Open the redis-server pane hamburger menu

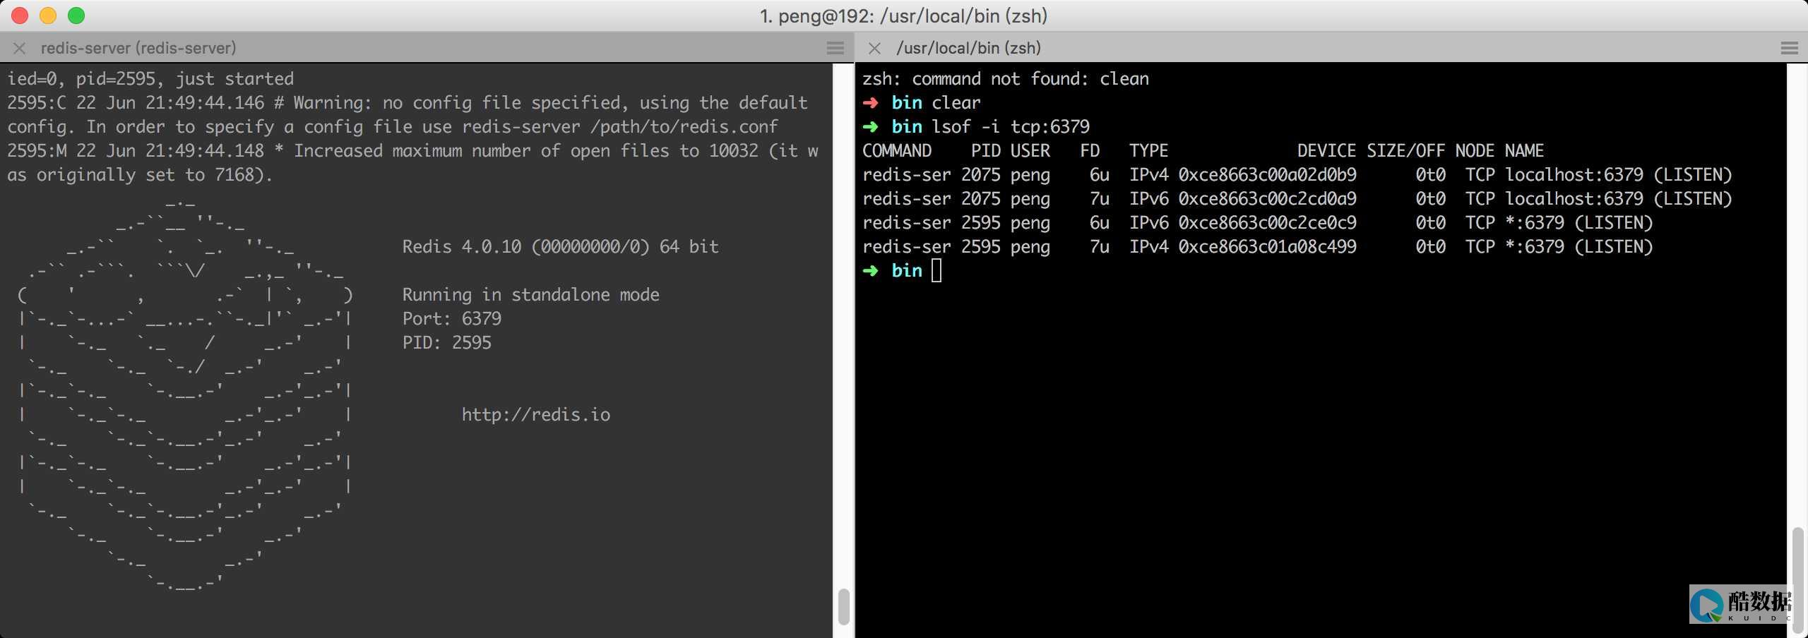(835, 48)
